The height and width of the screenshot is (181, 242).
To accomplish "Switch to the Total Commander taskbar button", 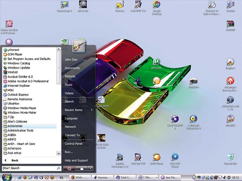I will coord(125,177).
